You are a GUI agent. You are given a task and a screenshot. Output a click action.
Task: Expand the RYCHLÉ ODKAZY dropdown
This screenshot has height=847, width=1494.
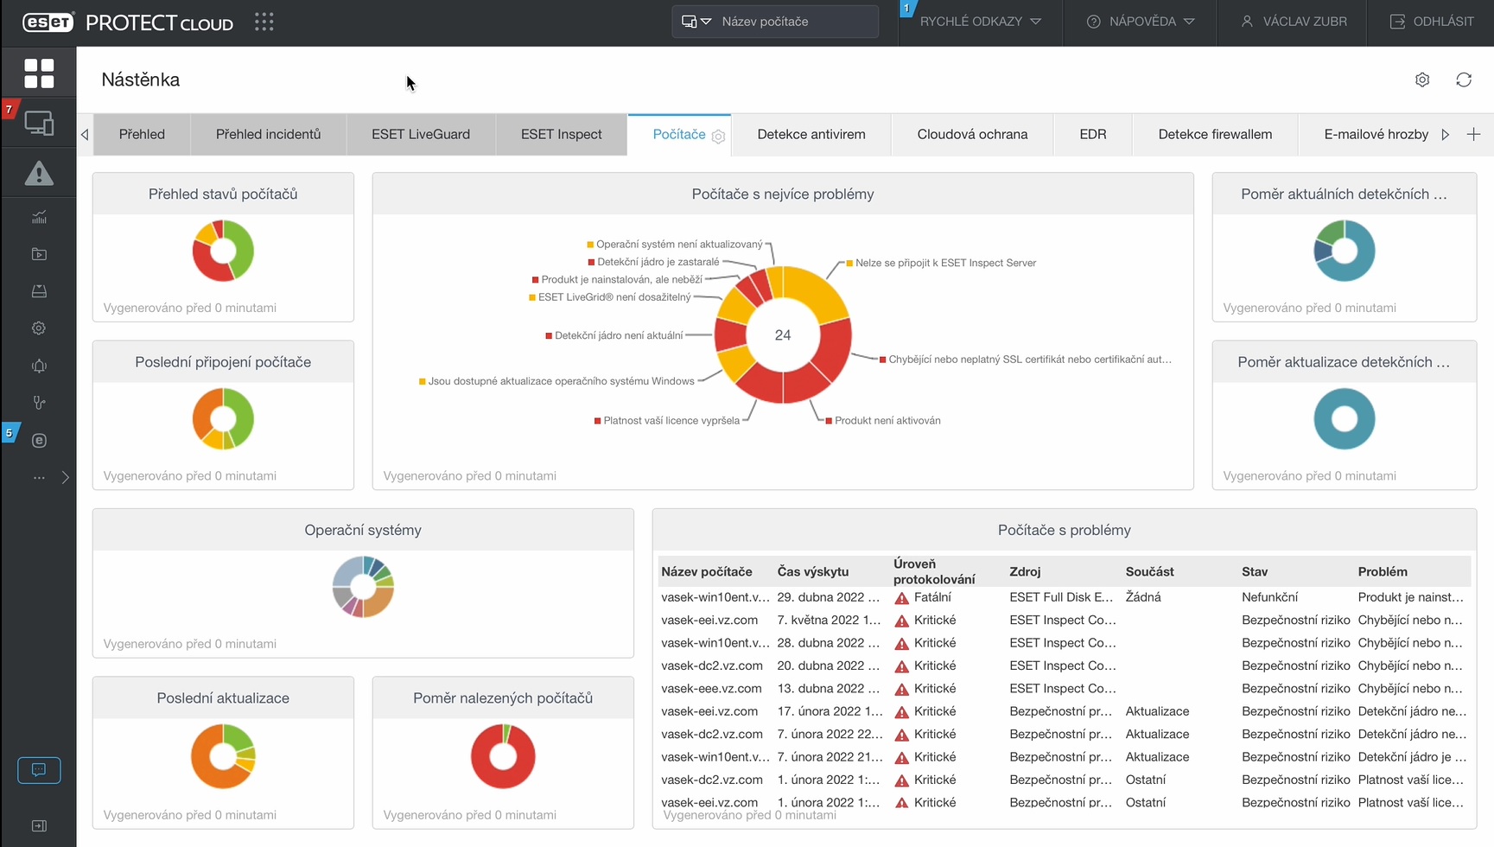coord(980,22)
